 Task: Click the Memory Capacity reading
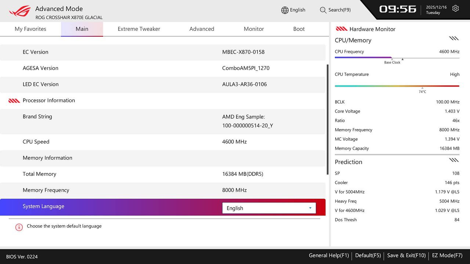pyautogui.click(x=397, y=148)
